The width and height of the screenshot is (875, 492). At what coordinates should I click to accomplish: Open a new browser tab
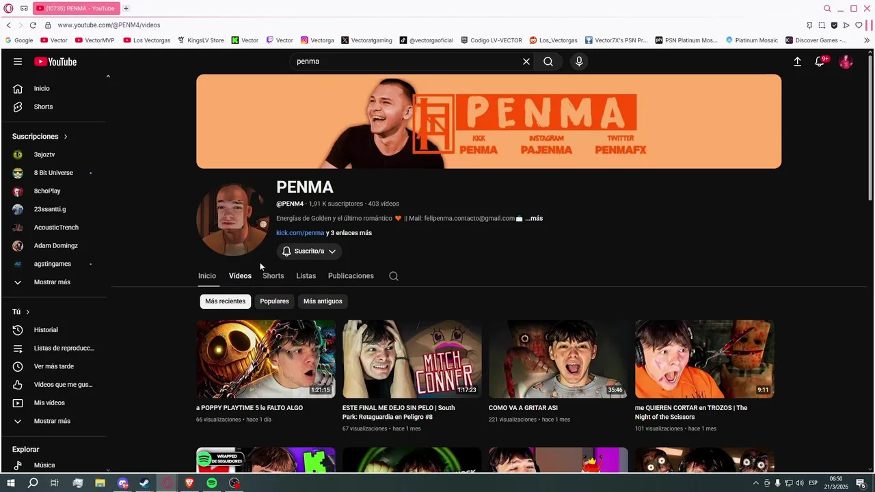pos(126,8)
